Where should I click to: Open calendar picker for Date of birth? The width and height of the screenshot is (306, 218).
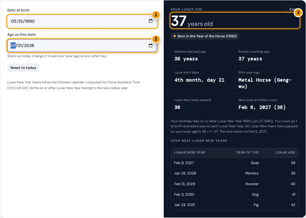tap(150, 21)
